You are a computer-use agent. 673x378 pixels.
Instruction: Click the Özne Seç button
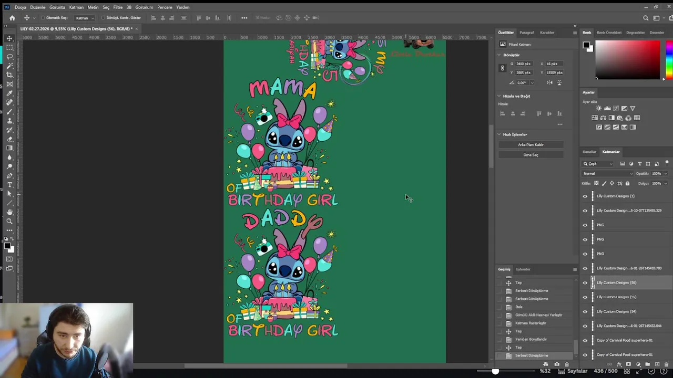531,155
